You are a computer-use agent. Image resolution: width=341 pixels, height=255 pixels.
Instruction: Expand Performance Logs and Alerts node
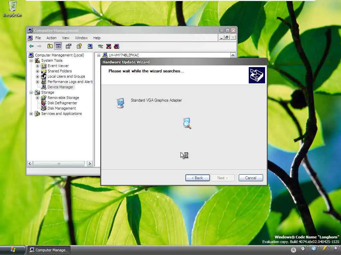click(37, 82)
